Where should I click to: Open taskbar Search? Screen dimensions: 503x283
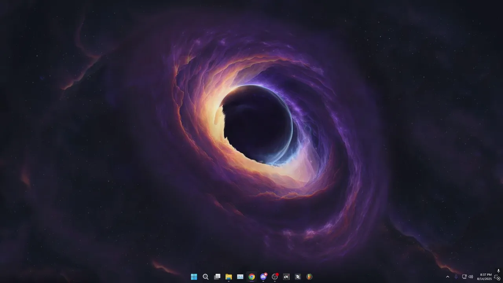point(206,277)
